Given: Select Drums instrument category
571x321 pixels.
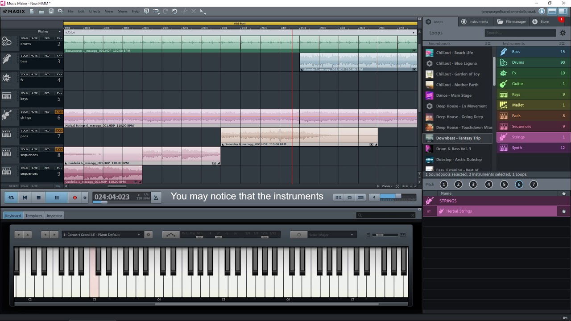Looking at the screenshot, I should tap(534, 62).
